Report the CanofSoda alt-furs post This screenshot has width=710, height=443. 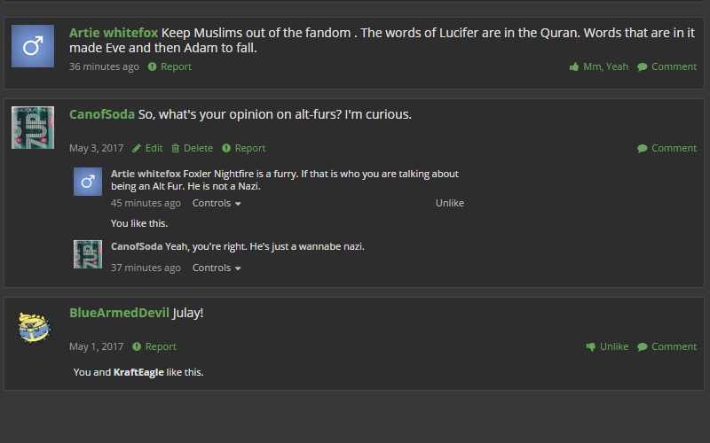click(243, 148)
